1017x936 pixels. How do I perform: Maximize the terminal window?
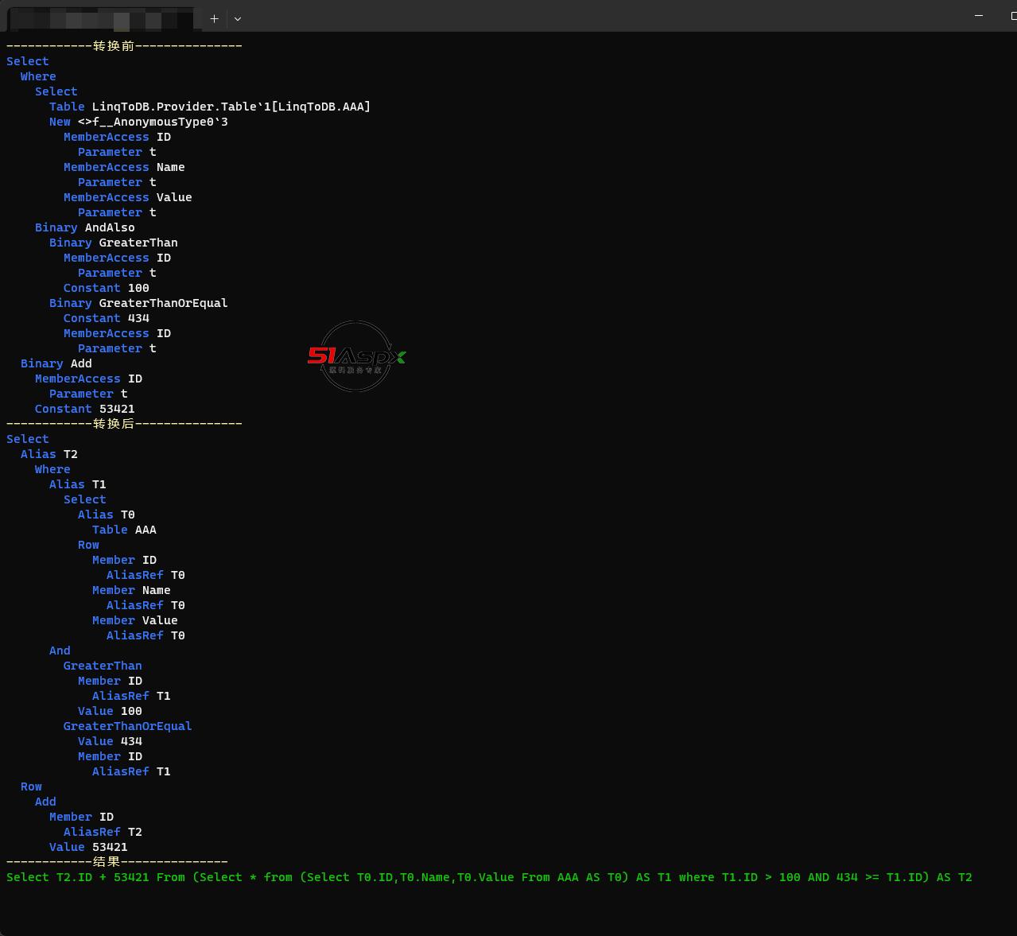(1013, 15)
